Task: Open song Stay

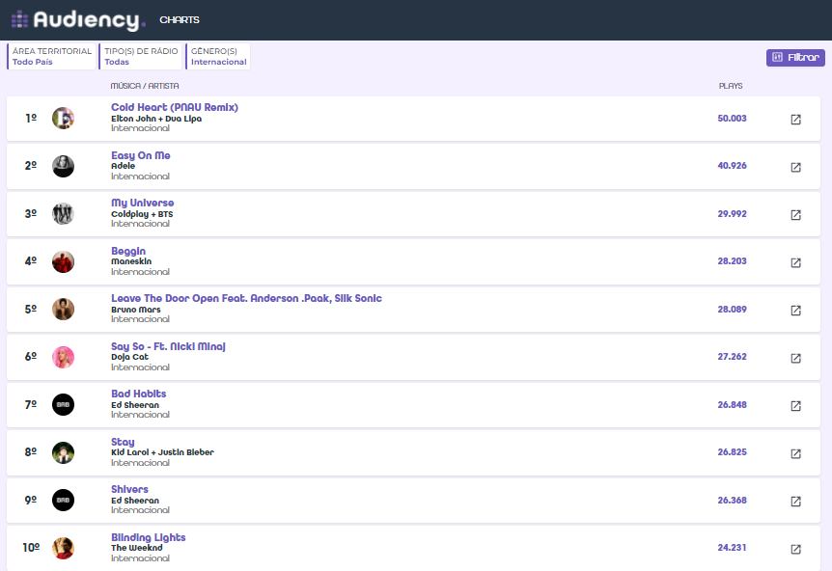Action: (x=123, y=442)
